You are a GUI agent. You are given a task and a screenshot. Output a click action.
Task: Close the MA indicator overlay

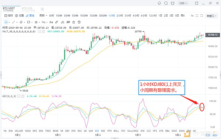pyautogui.click(x=43, y=32)
